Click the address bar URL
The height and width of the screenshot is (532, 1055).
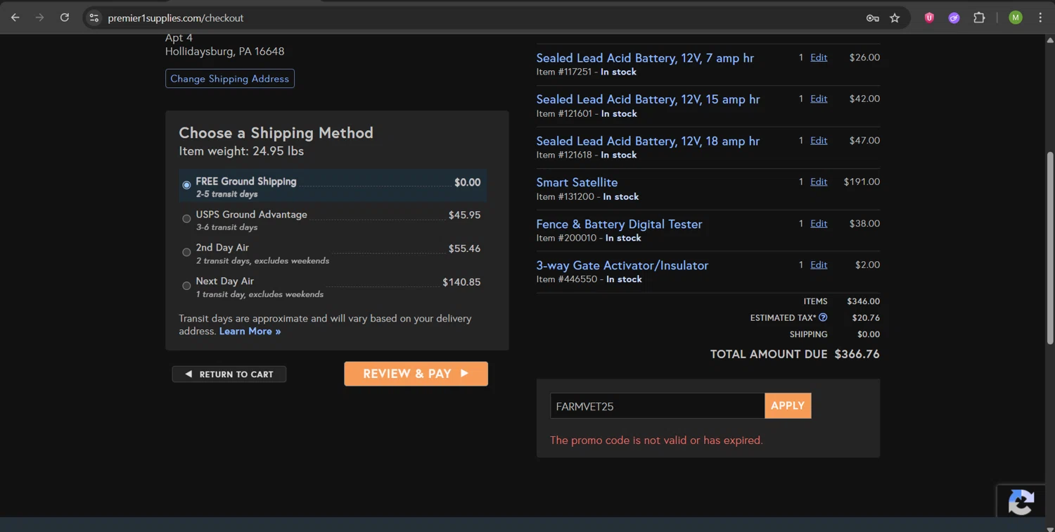[x=176, y=18]
